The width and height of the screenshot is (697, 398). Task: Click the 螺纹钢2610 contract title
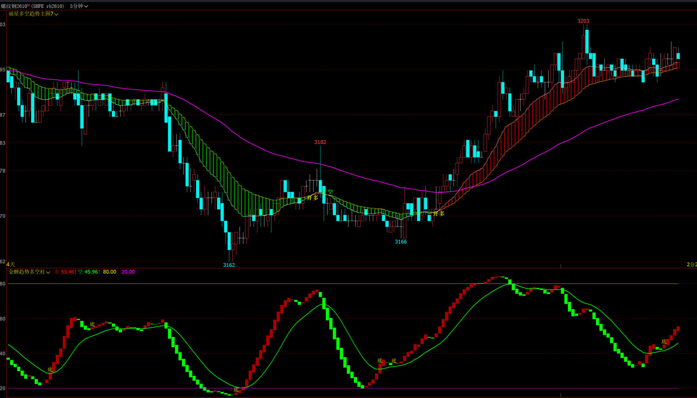[x=14, y=6]
